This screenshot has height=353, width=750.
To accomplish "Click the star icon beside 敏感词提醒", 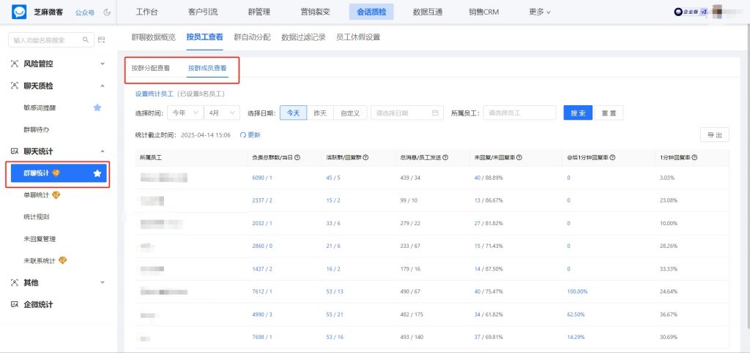I will 97,107.
